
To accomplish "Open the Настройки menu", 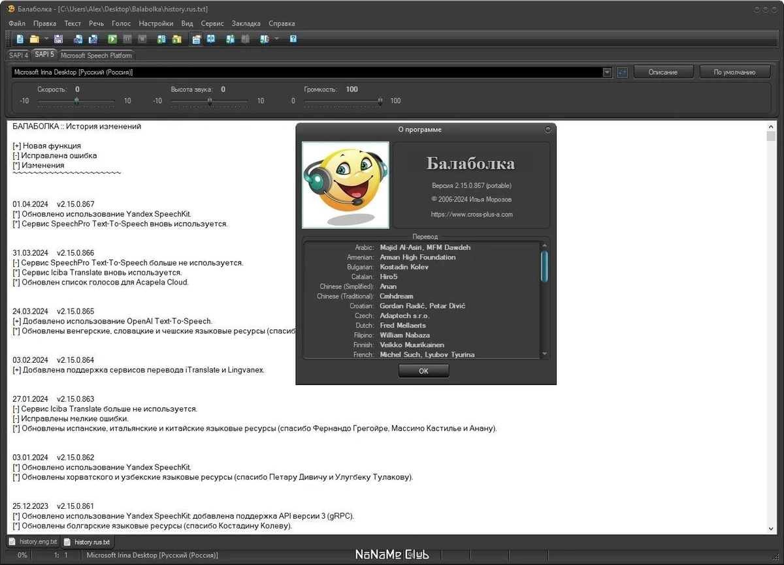I will click(x=156, y=23).
